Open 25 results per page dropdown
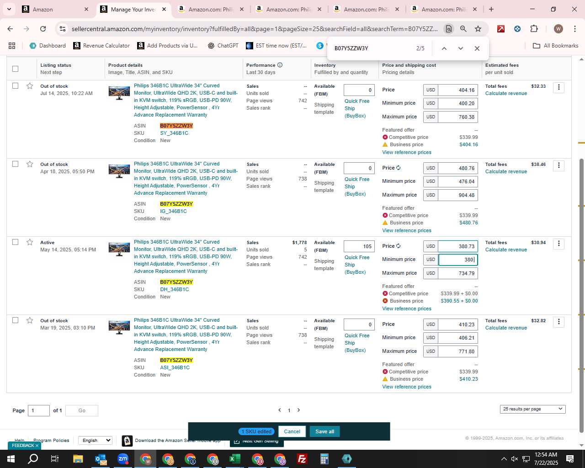The height and width of the screenshot is (468, 585). click(x=532, y=409)
